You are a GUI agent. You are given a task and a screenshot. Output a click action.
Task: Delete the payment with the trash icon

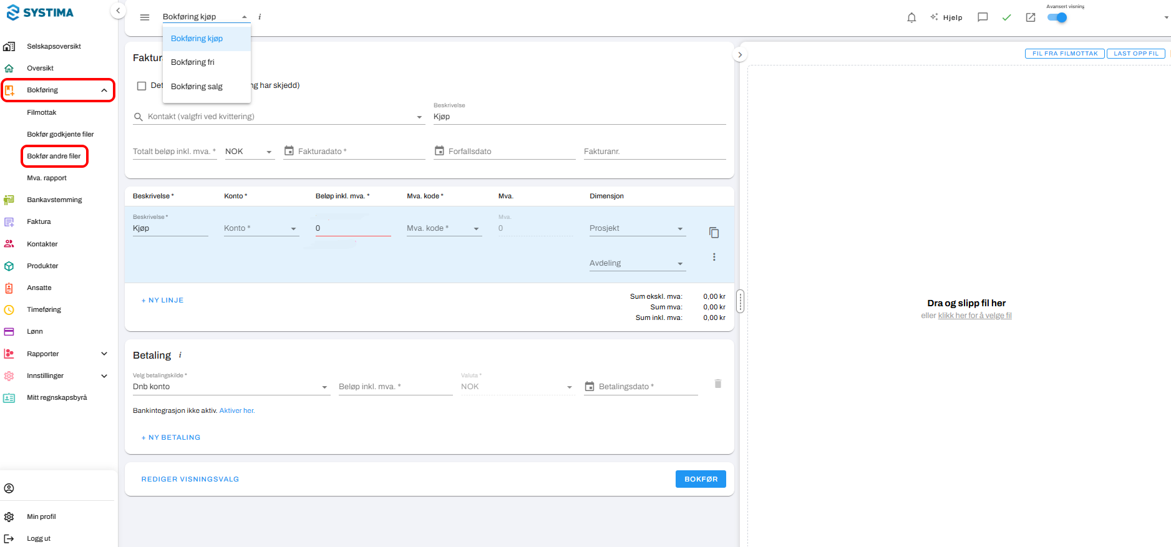click(718, 384)
